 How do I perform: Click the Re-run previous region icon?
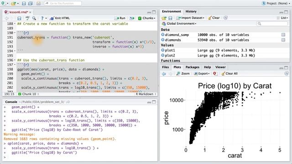point(132,18)
